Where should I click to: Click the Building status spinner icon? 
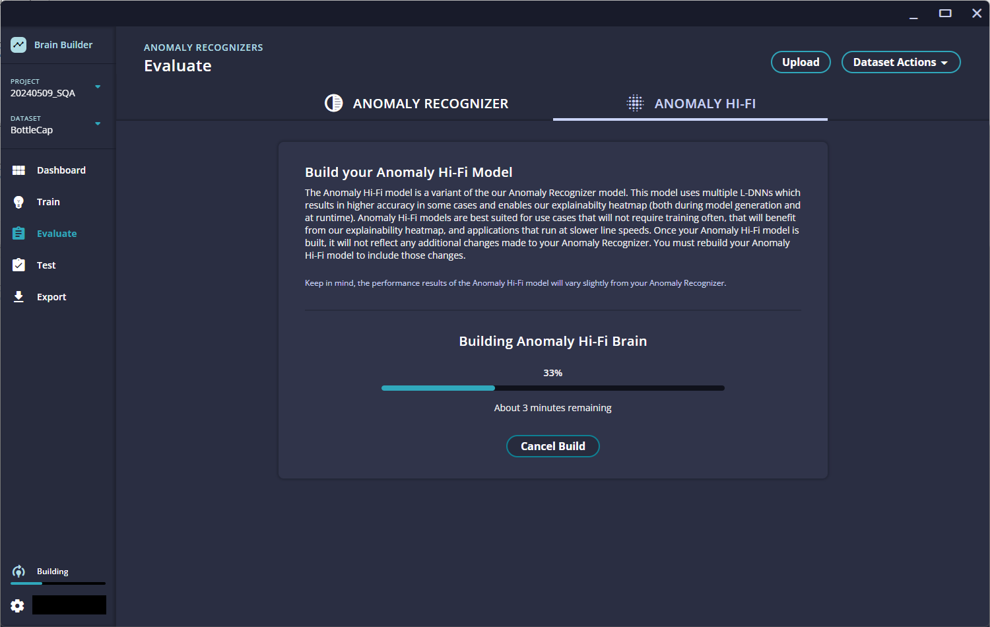coord(18,572)
